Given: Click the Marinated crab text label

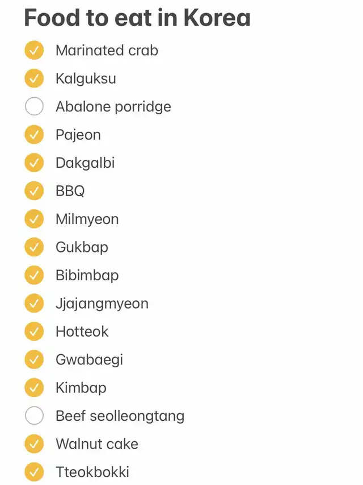Looking at the screenshot, I should click(107, 51).
